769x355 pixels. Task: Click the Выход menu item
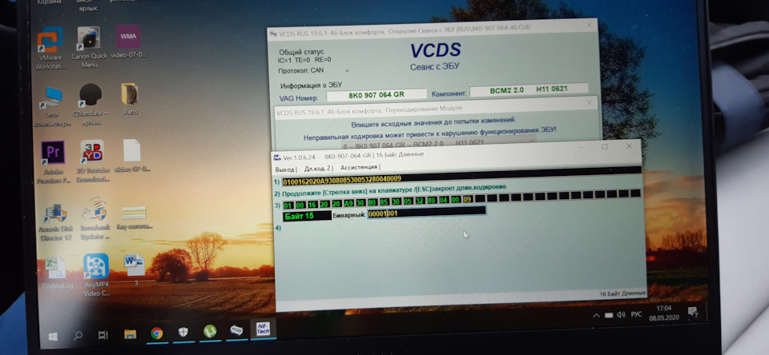coord(285,170)
